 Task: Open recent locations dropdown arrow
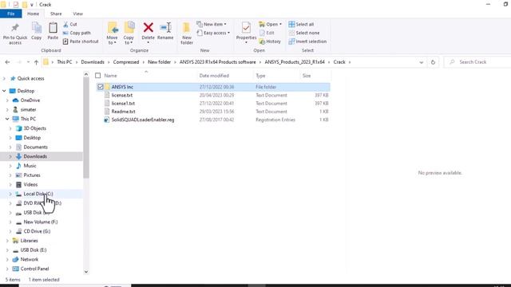pos(29,62)
